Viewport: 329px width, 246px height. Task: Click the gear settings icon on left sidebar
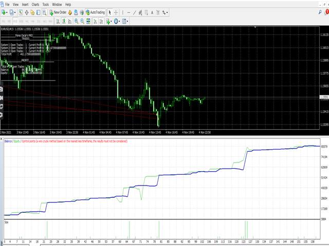pos(2,115)
